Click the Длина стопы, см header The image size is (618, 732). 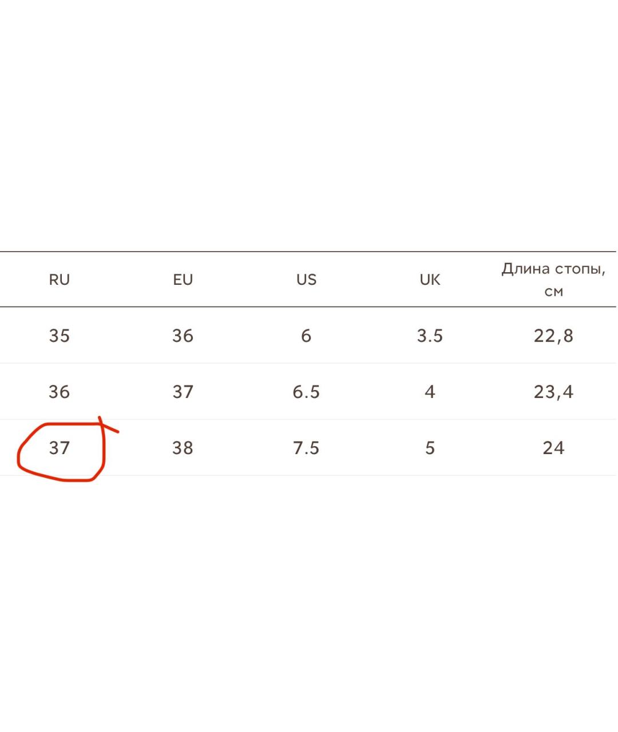pos(553,280)
